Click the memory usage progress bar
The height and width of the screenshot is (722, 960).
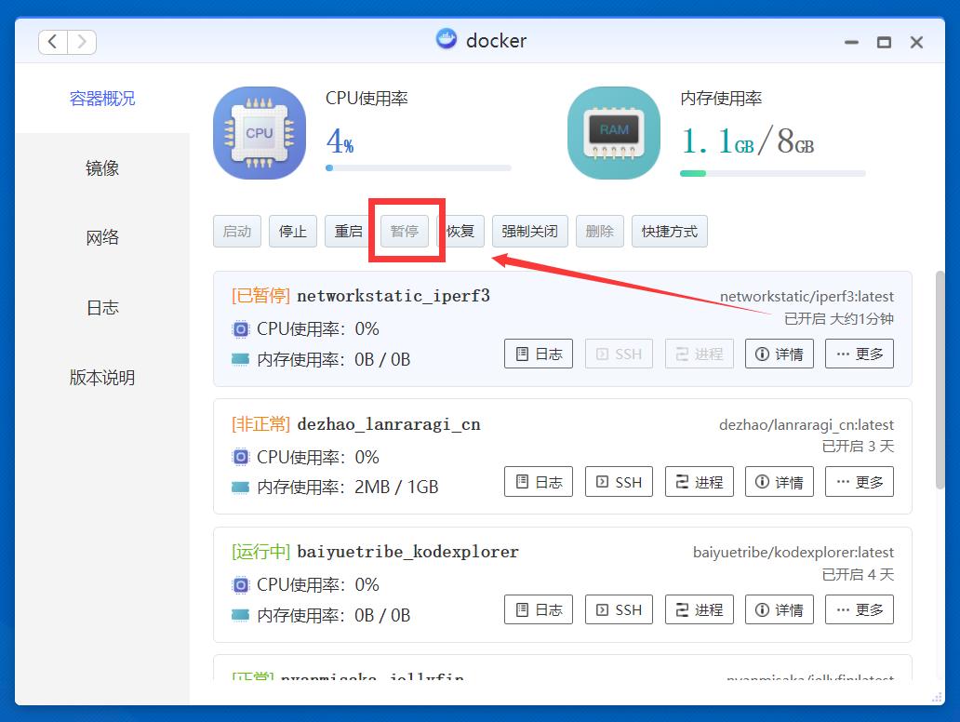point(772,173)
